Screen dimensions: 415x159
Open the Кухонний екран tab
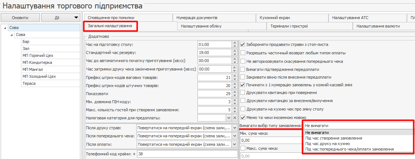click(x=275, y=18)
